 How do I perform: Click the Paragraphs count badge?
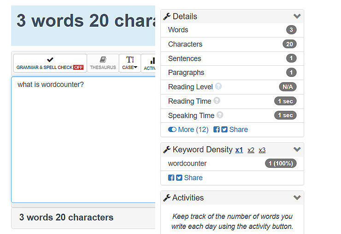pos(291,72)
